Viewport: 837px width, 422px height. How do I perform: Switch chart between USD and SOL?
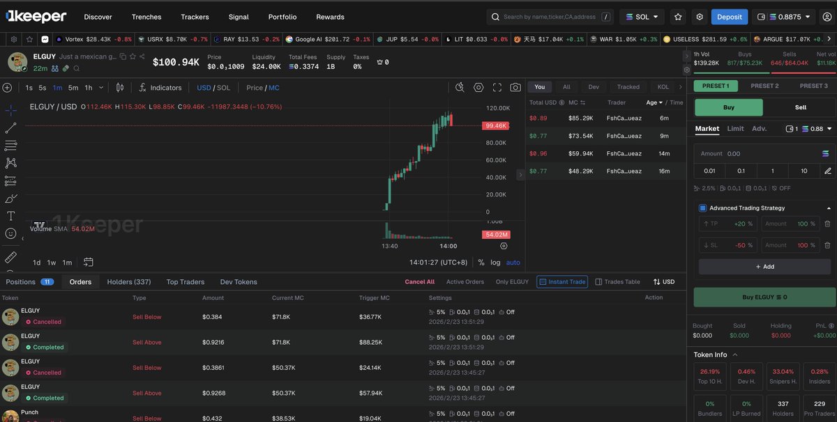coord(213,88)
